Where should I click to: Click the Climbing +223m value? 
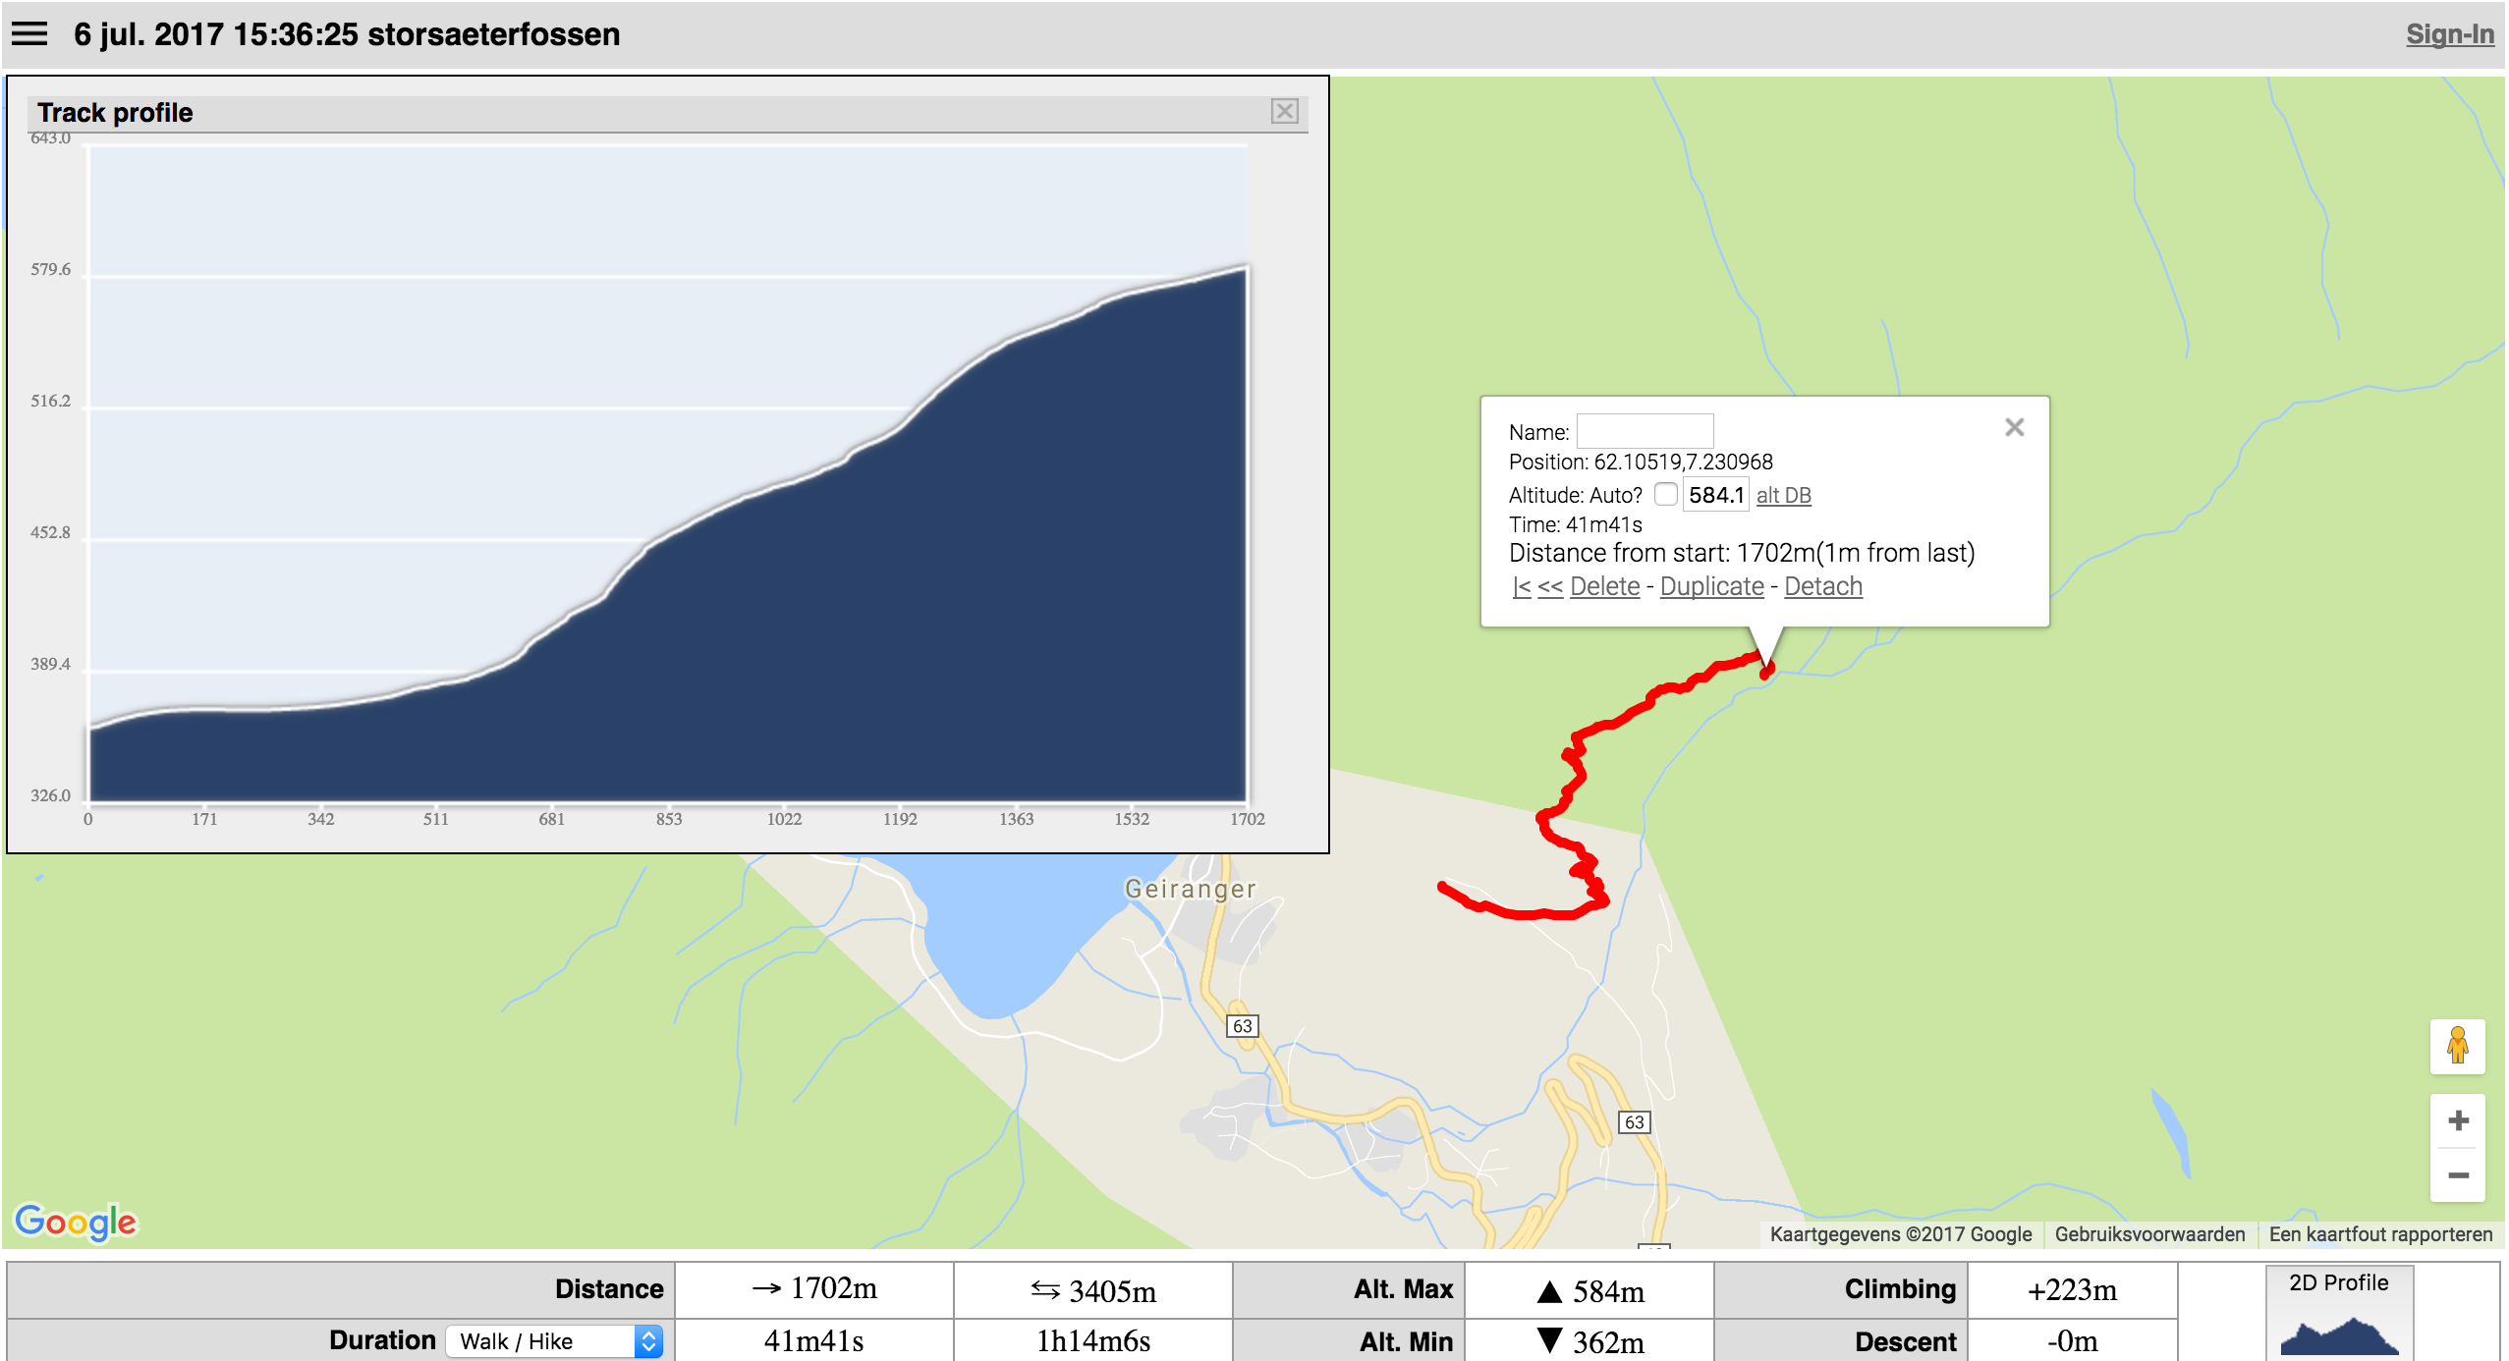pyautogui.click(x=2073, y=1289)
